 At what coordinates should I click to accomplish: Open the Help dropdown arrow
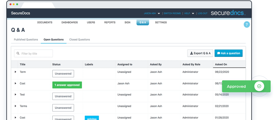193,13
